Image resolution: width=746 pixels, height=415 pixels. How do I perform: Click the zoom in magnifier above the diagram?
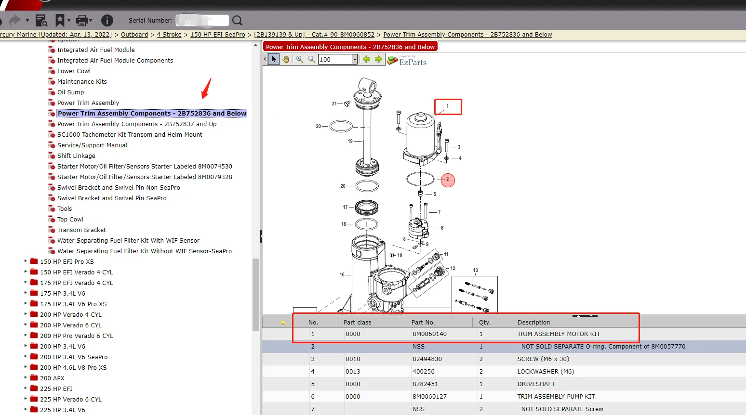click(x=300, y=59)
